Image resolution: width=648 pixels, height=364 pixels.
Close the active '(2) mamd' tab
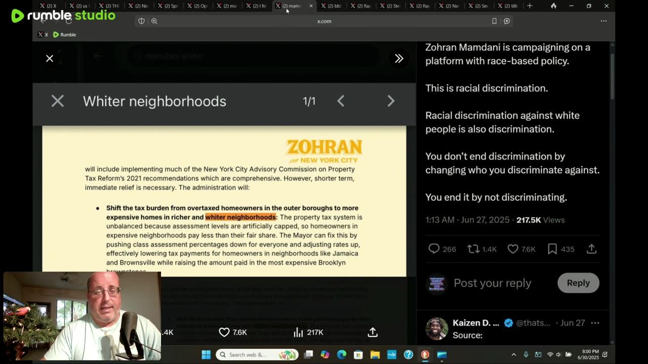[311, 6]
